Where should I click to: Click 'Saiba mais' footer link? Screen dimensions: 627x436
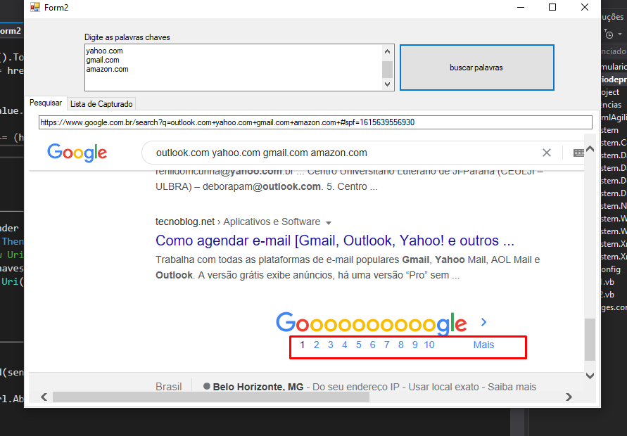point(512,387)
